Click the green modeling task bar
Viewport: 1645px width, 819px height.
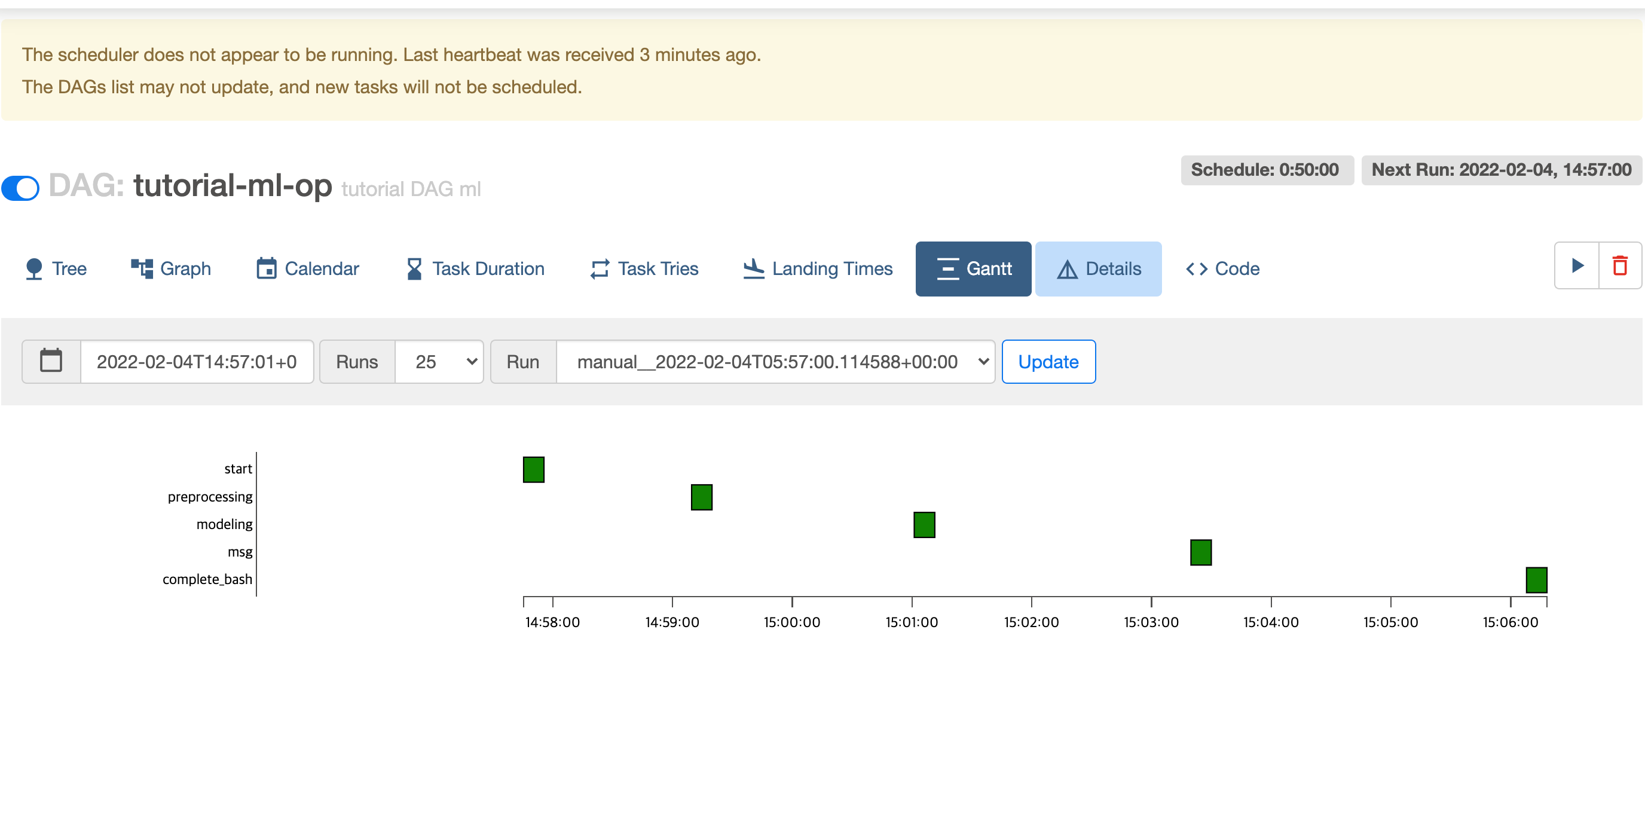click(924, 524)
